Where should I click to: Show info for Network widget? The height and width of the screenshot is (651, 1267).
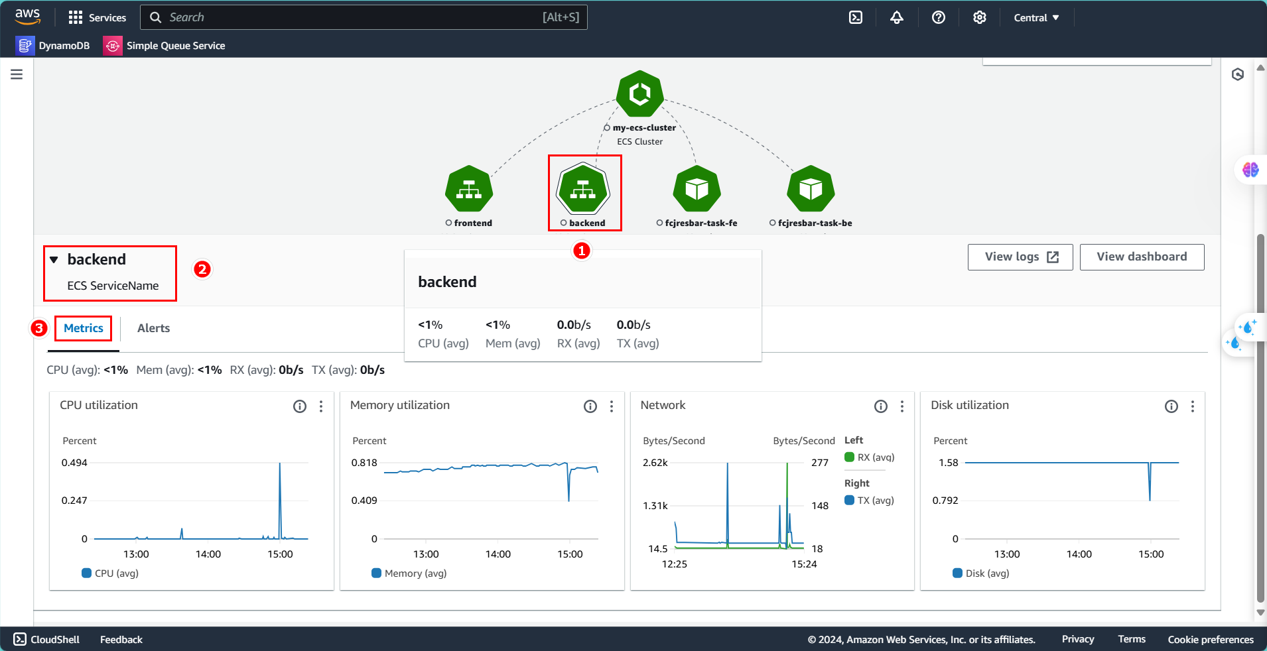(x=881, y=406)
